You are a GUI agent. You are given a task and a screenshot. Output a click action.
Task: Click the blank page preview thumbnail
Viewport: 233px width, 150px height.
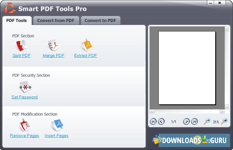(x=187, y=68)
